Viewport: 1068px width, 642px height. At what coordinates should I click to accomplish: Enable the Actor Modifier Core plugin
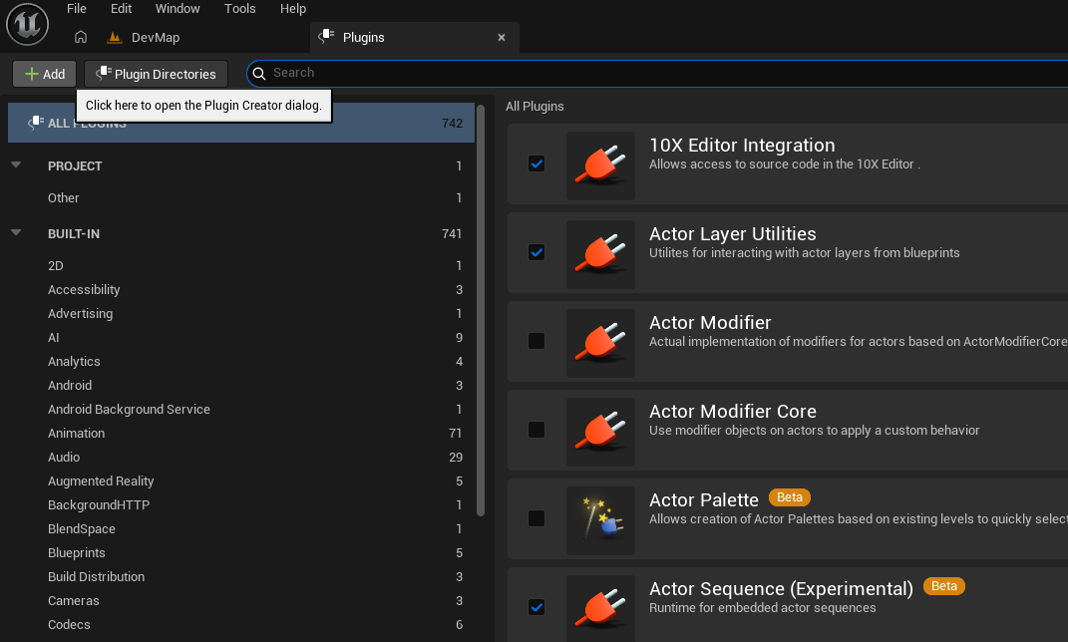tap(536, 430)
